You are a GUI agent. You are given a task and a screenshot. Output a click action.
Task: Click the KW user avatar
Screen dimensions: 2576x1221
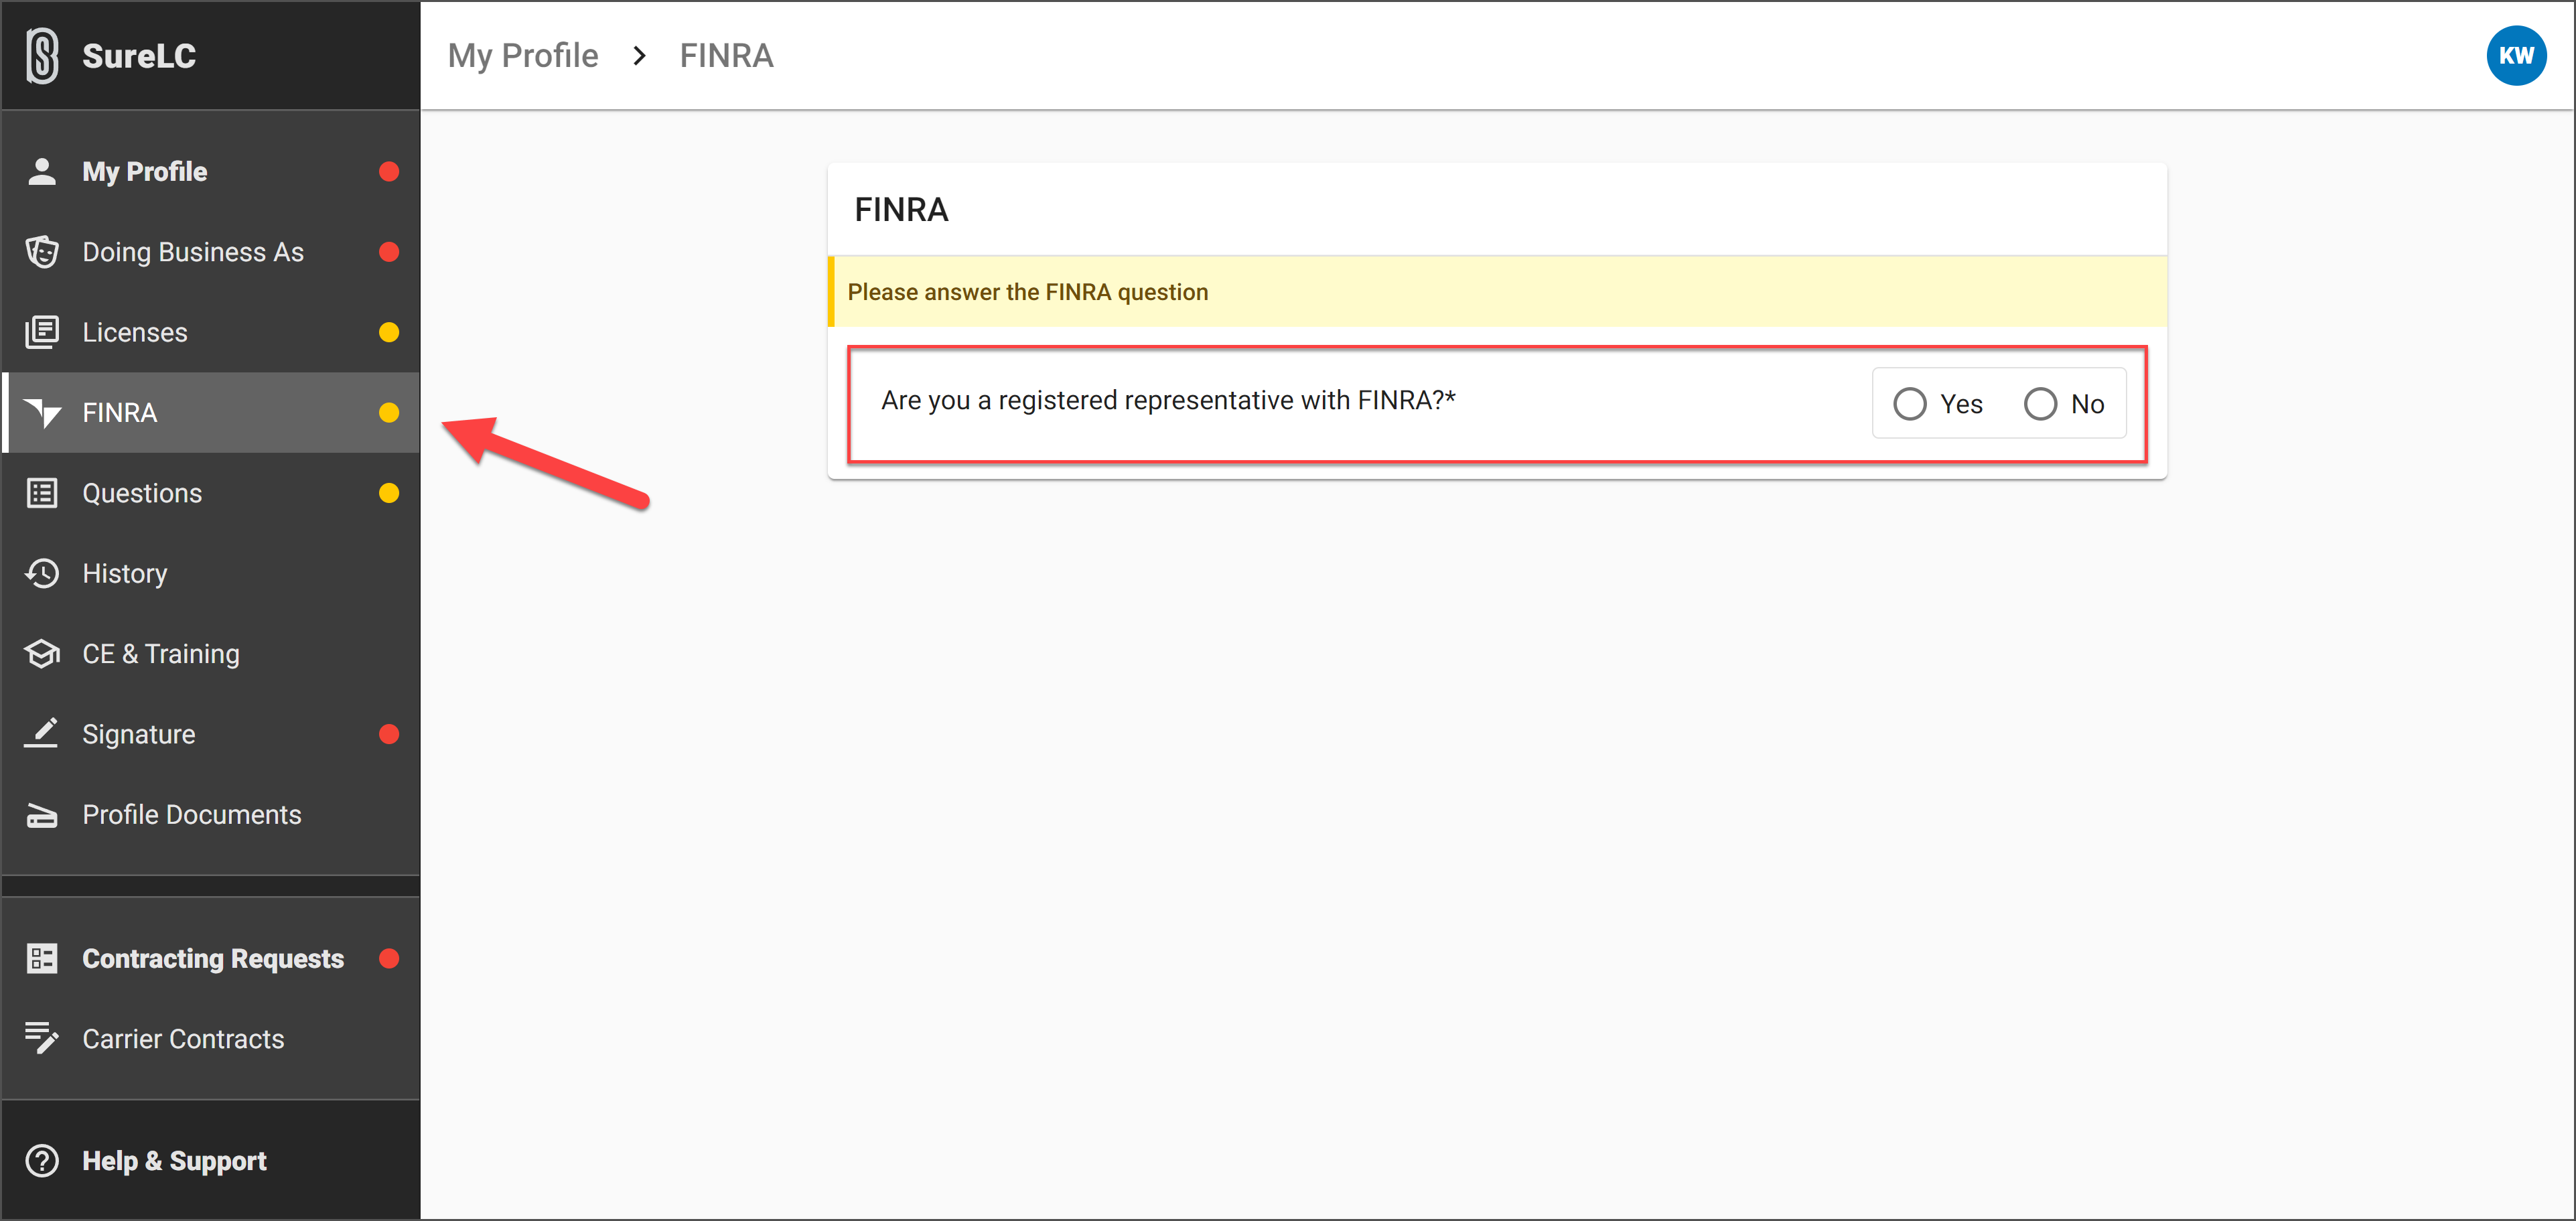coord(2518,55)
